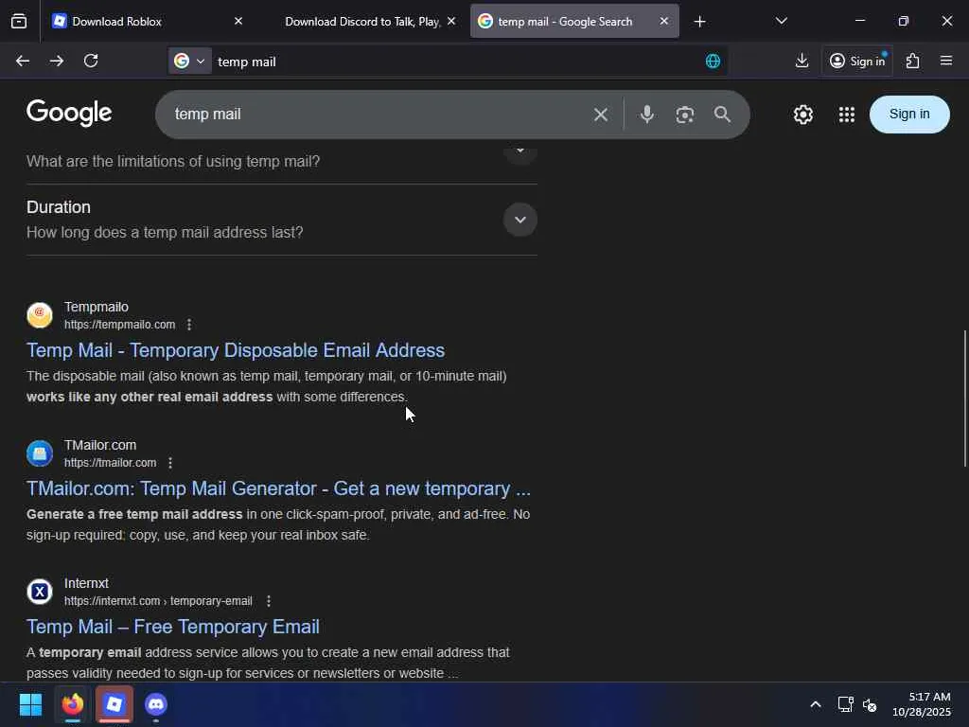The image size is (969, 727).
Task: Click the TMailor.com site favicon
Action: coord(40,453)
